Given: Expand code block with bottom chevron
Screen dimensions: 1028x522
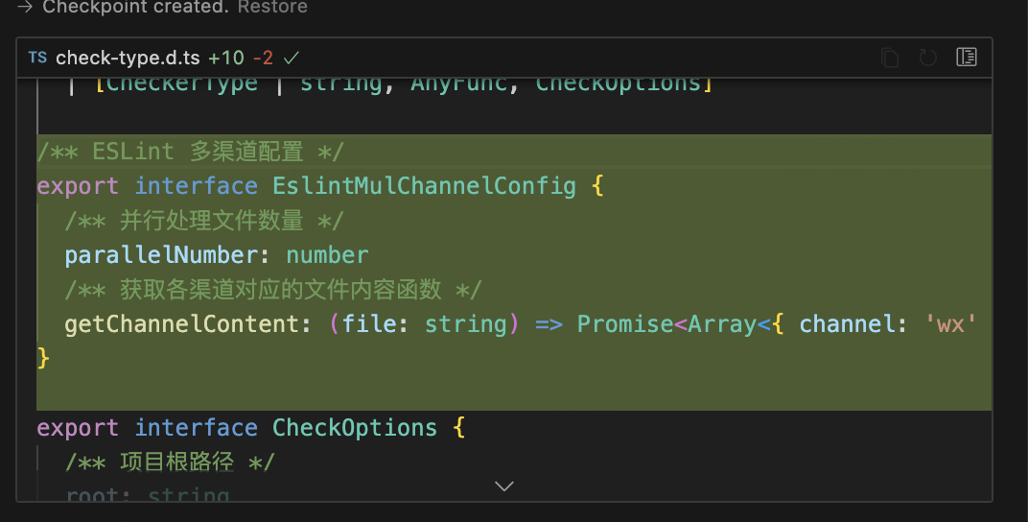Looking at the screenshot, I should click(504, 486).
